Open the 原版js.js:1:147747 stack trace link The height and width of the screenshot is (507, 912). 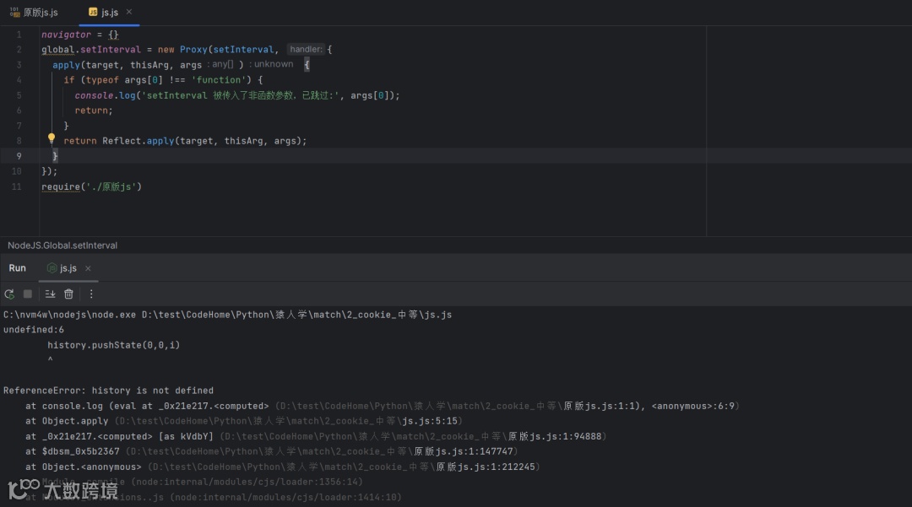464,451
